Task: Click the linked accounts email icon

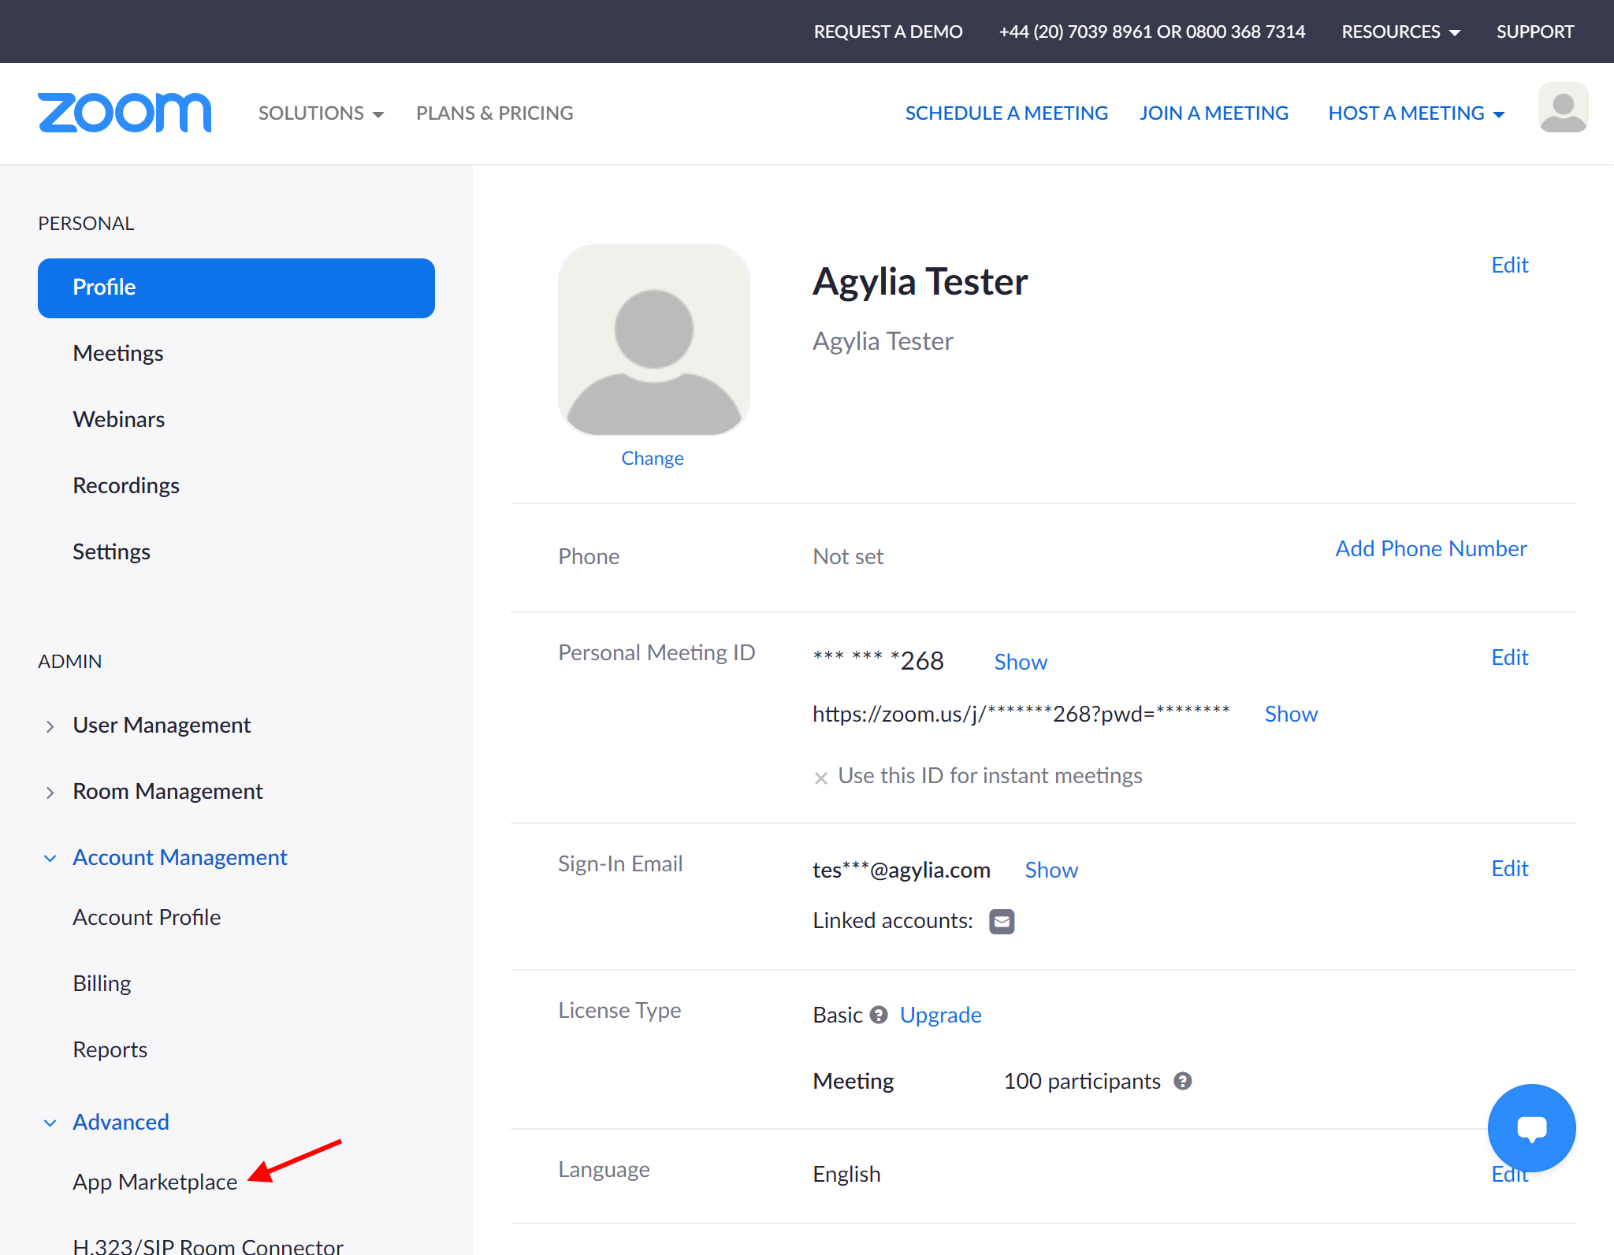Action: tap(1002, 921)
